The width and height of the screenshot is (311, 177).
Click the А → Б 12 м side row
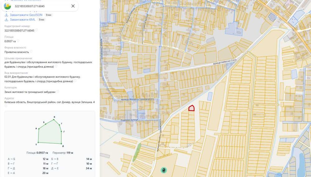point(28,159)
